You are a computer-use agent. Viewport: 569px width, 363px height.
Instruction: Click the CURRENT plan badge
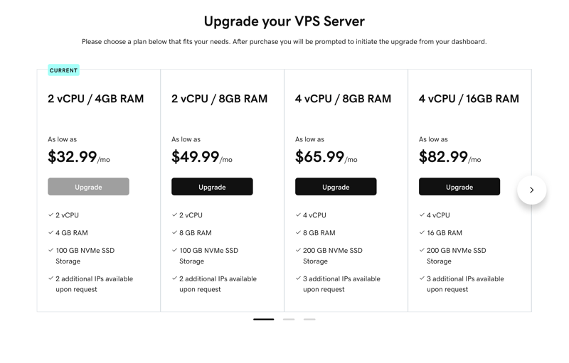pos(63,70)
